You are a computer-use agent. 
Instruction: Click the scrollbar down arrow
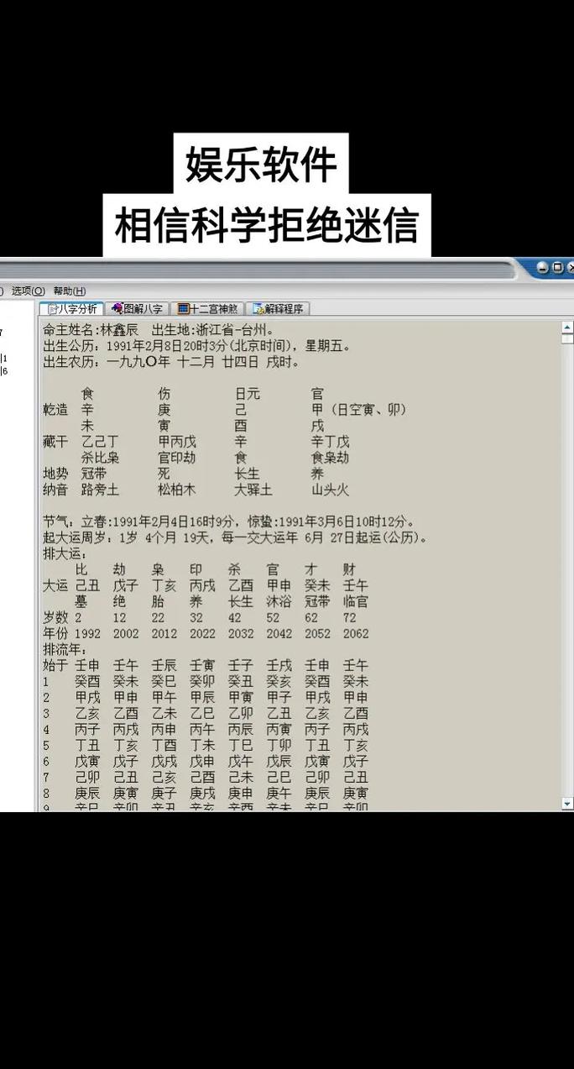[567, 804]
